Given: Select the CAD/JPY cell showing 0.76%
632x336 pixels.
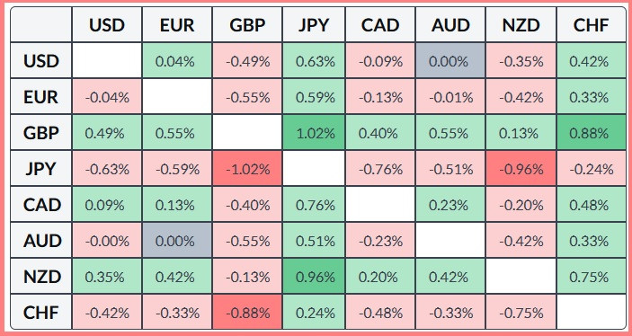Looking at the screenshot, I should coord(314,205).
